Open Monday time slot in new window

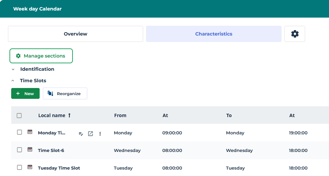[90, 134]
